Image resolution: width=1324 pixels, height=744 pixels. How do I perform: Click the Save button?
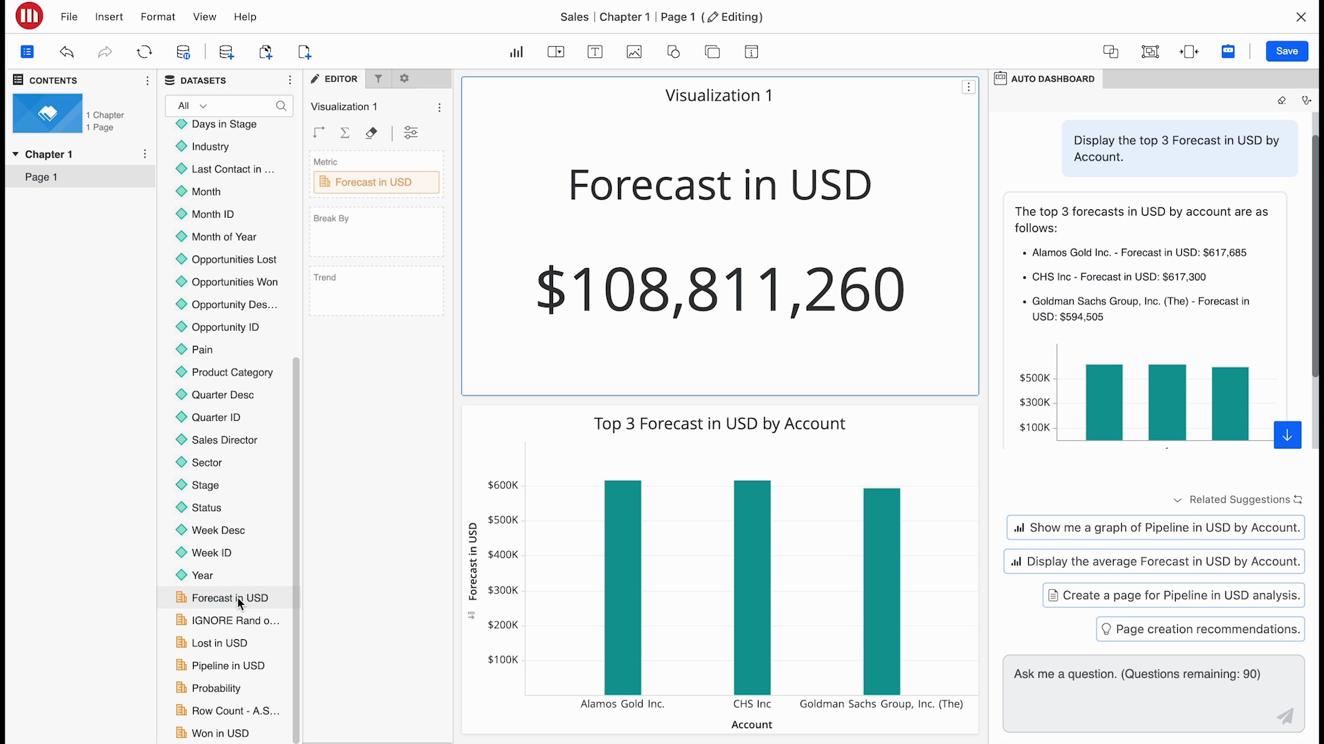pos(1286,51)
